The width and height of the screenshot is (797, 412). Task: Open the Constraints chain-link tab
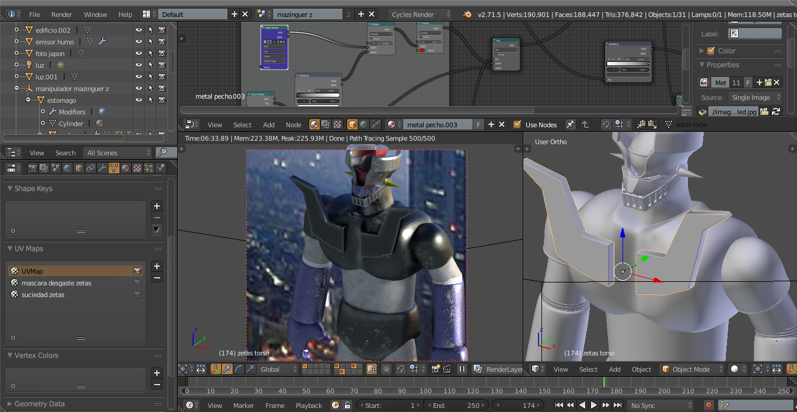[x=90, y=168]
